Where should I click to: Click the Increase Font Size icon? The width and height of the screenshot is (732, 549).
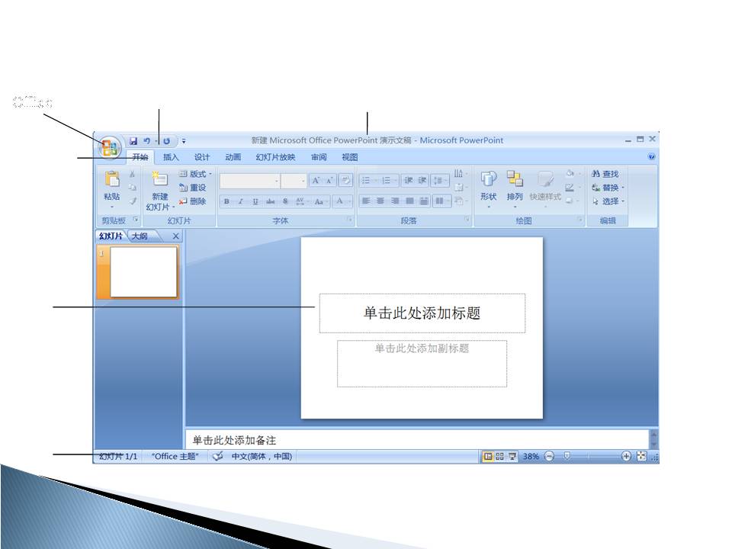316,181
